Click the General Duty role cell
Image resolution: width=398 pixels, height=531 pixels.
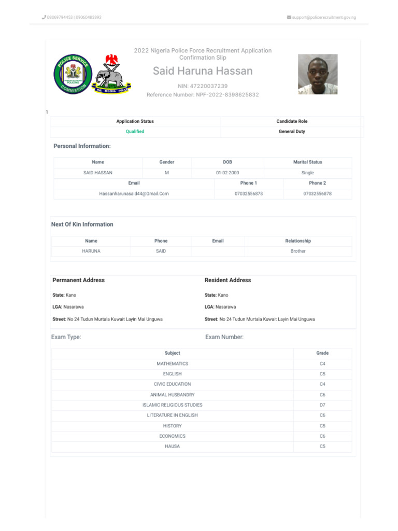tap(292, 131)
